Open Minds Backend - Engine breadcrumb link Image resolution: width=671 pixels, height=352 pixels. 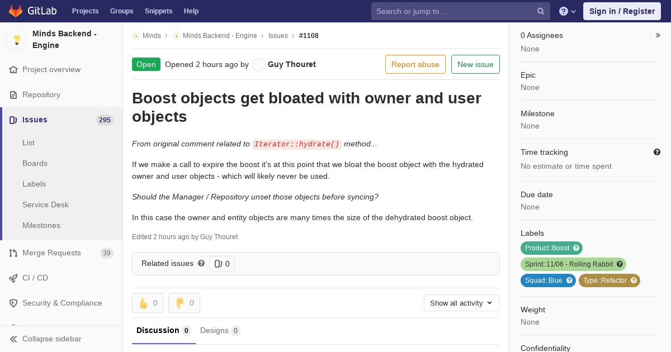click(x=220, y=36)
